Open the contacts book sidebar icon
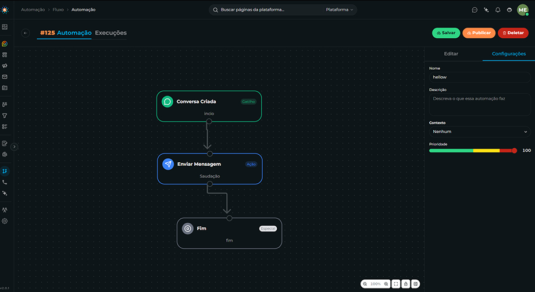The width and height of the screenshot is (535, 292). pyautogui.click(x=5, y=88)
